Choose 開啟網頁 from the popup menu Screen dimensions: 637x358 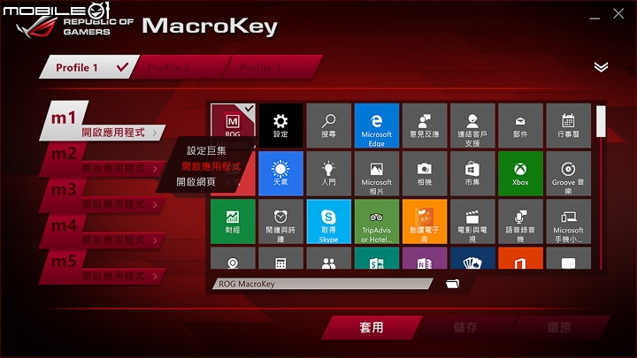(196, 182)
